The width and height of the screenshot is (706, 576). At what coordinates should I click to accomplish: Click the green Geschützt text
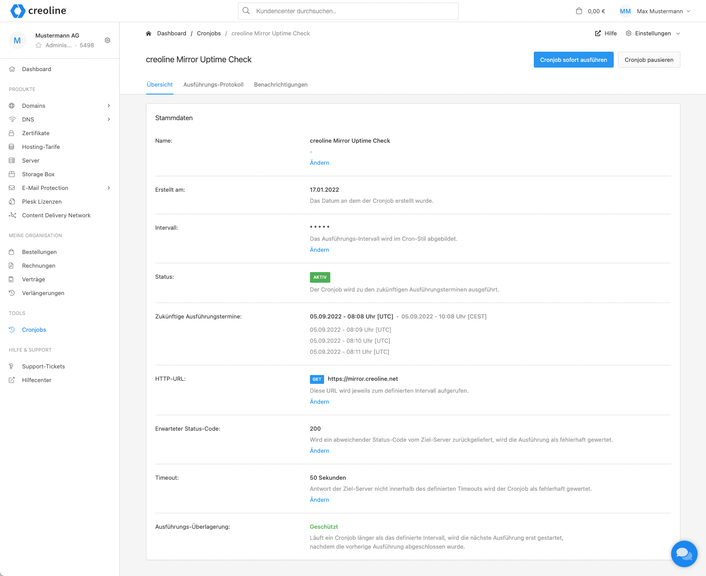point(324,527)
